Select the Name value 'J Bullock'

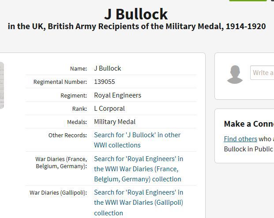tap(107, 68)
